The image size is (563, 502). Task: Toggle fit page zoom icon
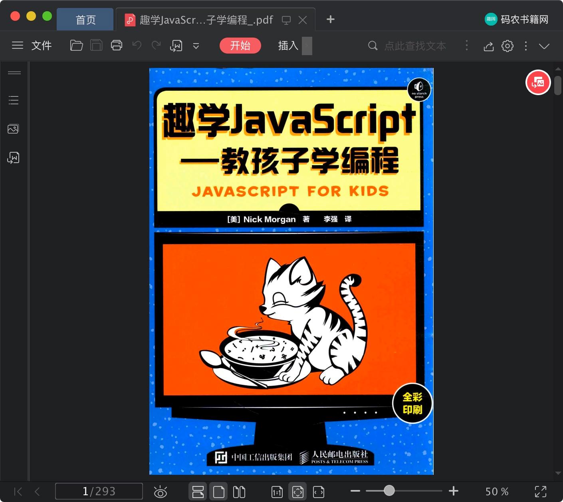click(x=298, y=492)
